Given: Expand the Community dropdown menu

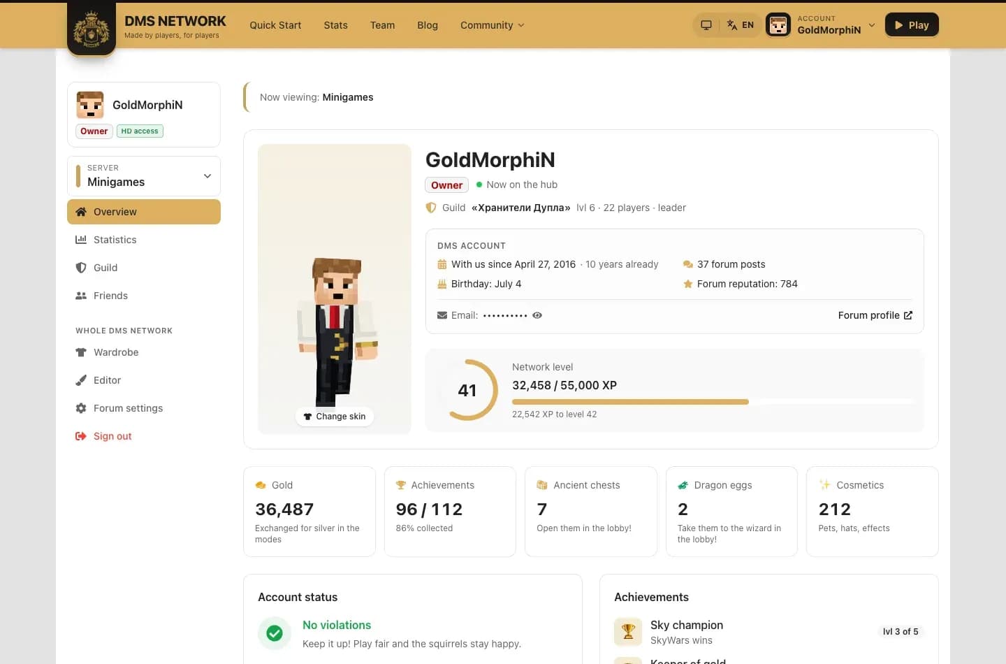Looking at the screenshot, I should [493, 25].
